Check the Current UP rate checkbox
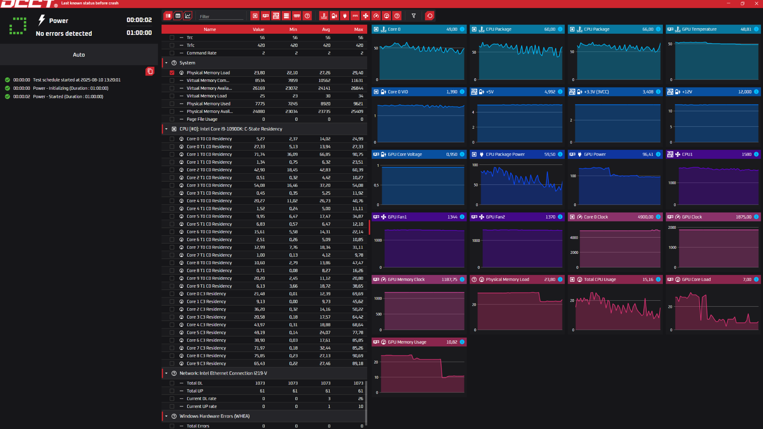Viewport: 763px width, 429px height. click(172, 407)
